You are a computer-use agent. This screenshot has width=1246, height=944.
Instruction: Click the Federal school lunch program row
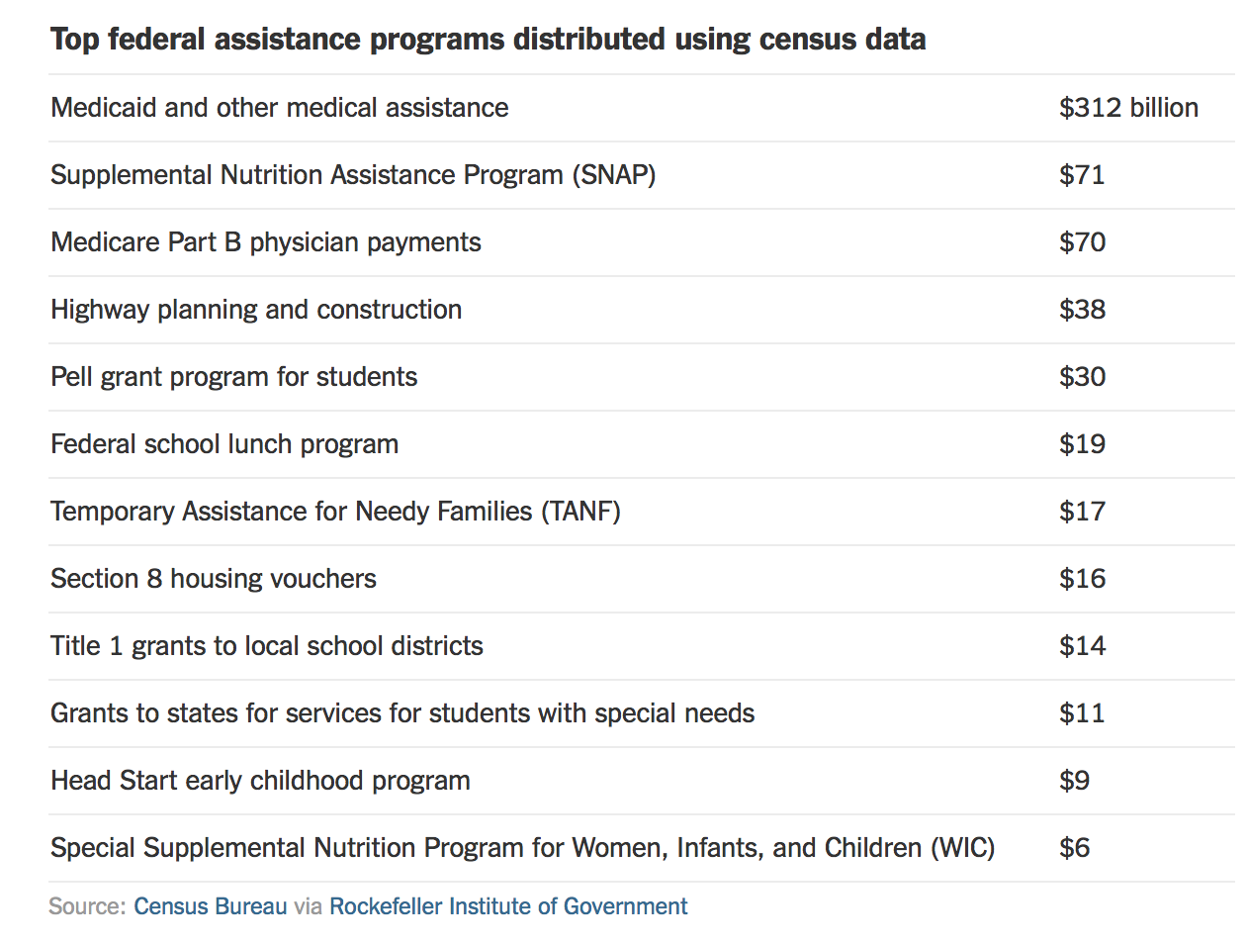point(224,444)
